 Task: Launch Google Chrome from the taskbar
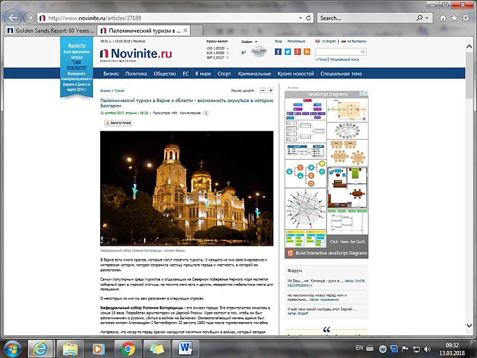[128, 347]
